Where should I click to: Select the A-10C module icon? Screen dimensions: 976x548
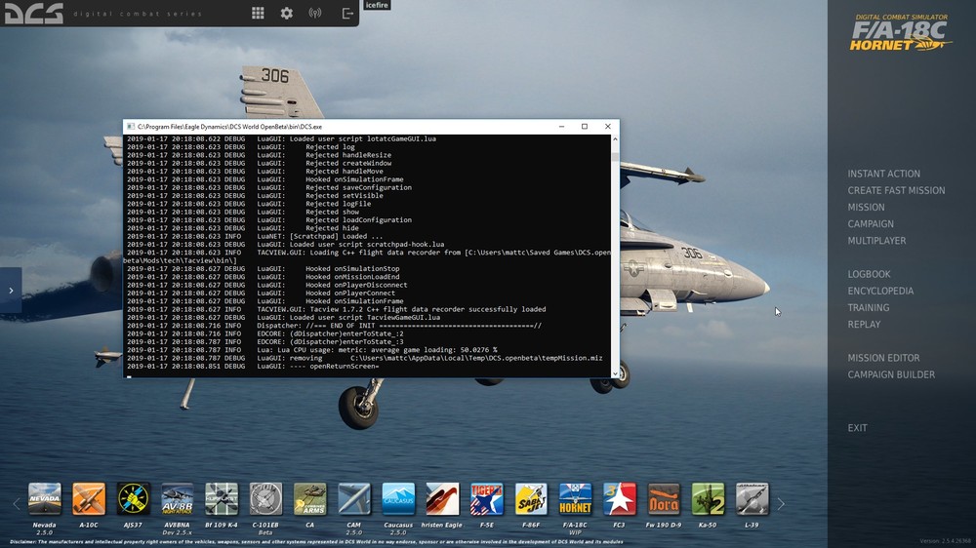coord(89,499)
